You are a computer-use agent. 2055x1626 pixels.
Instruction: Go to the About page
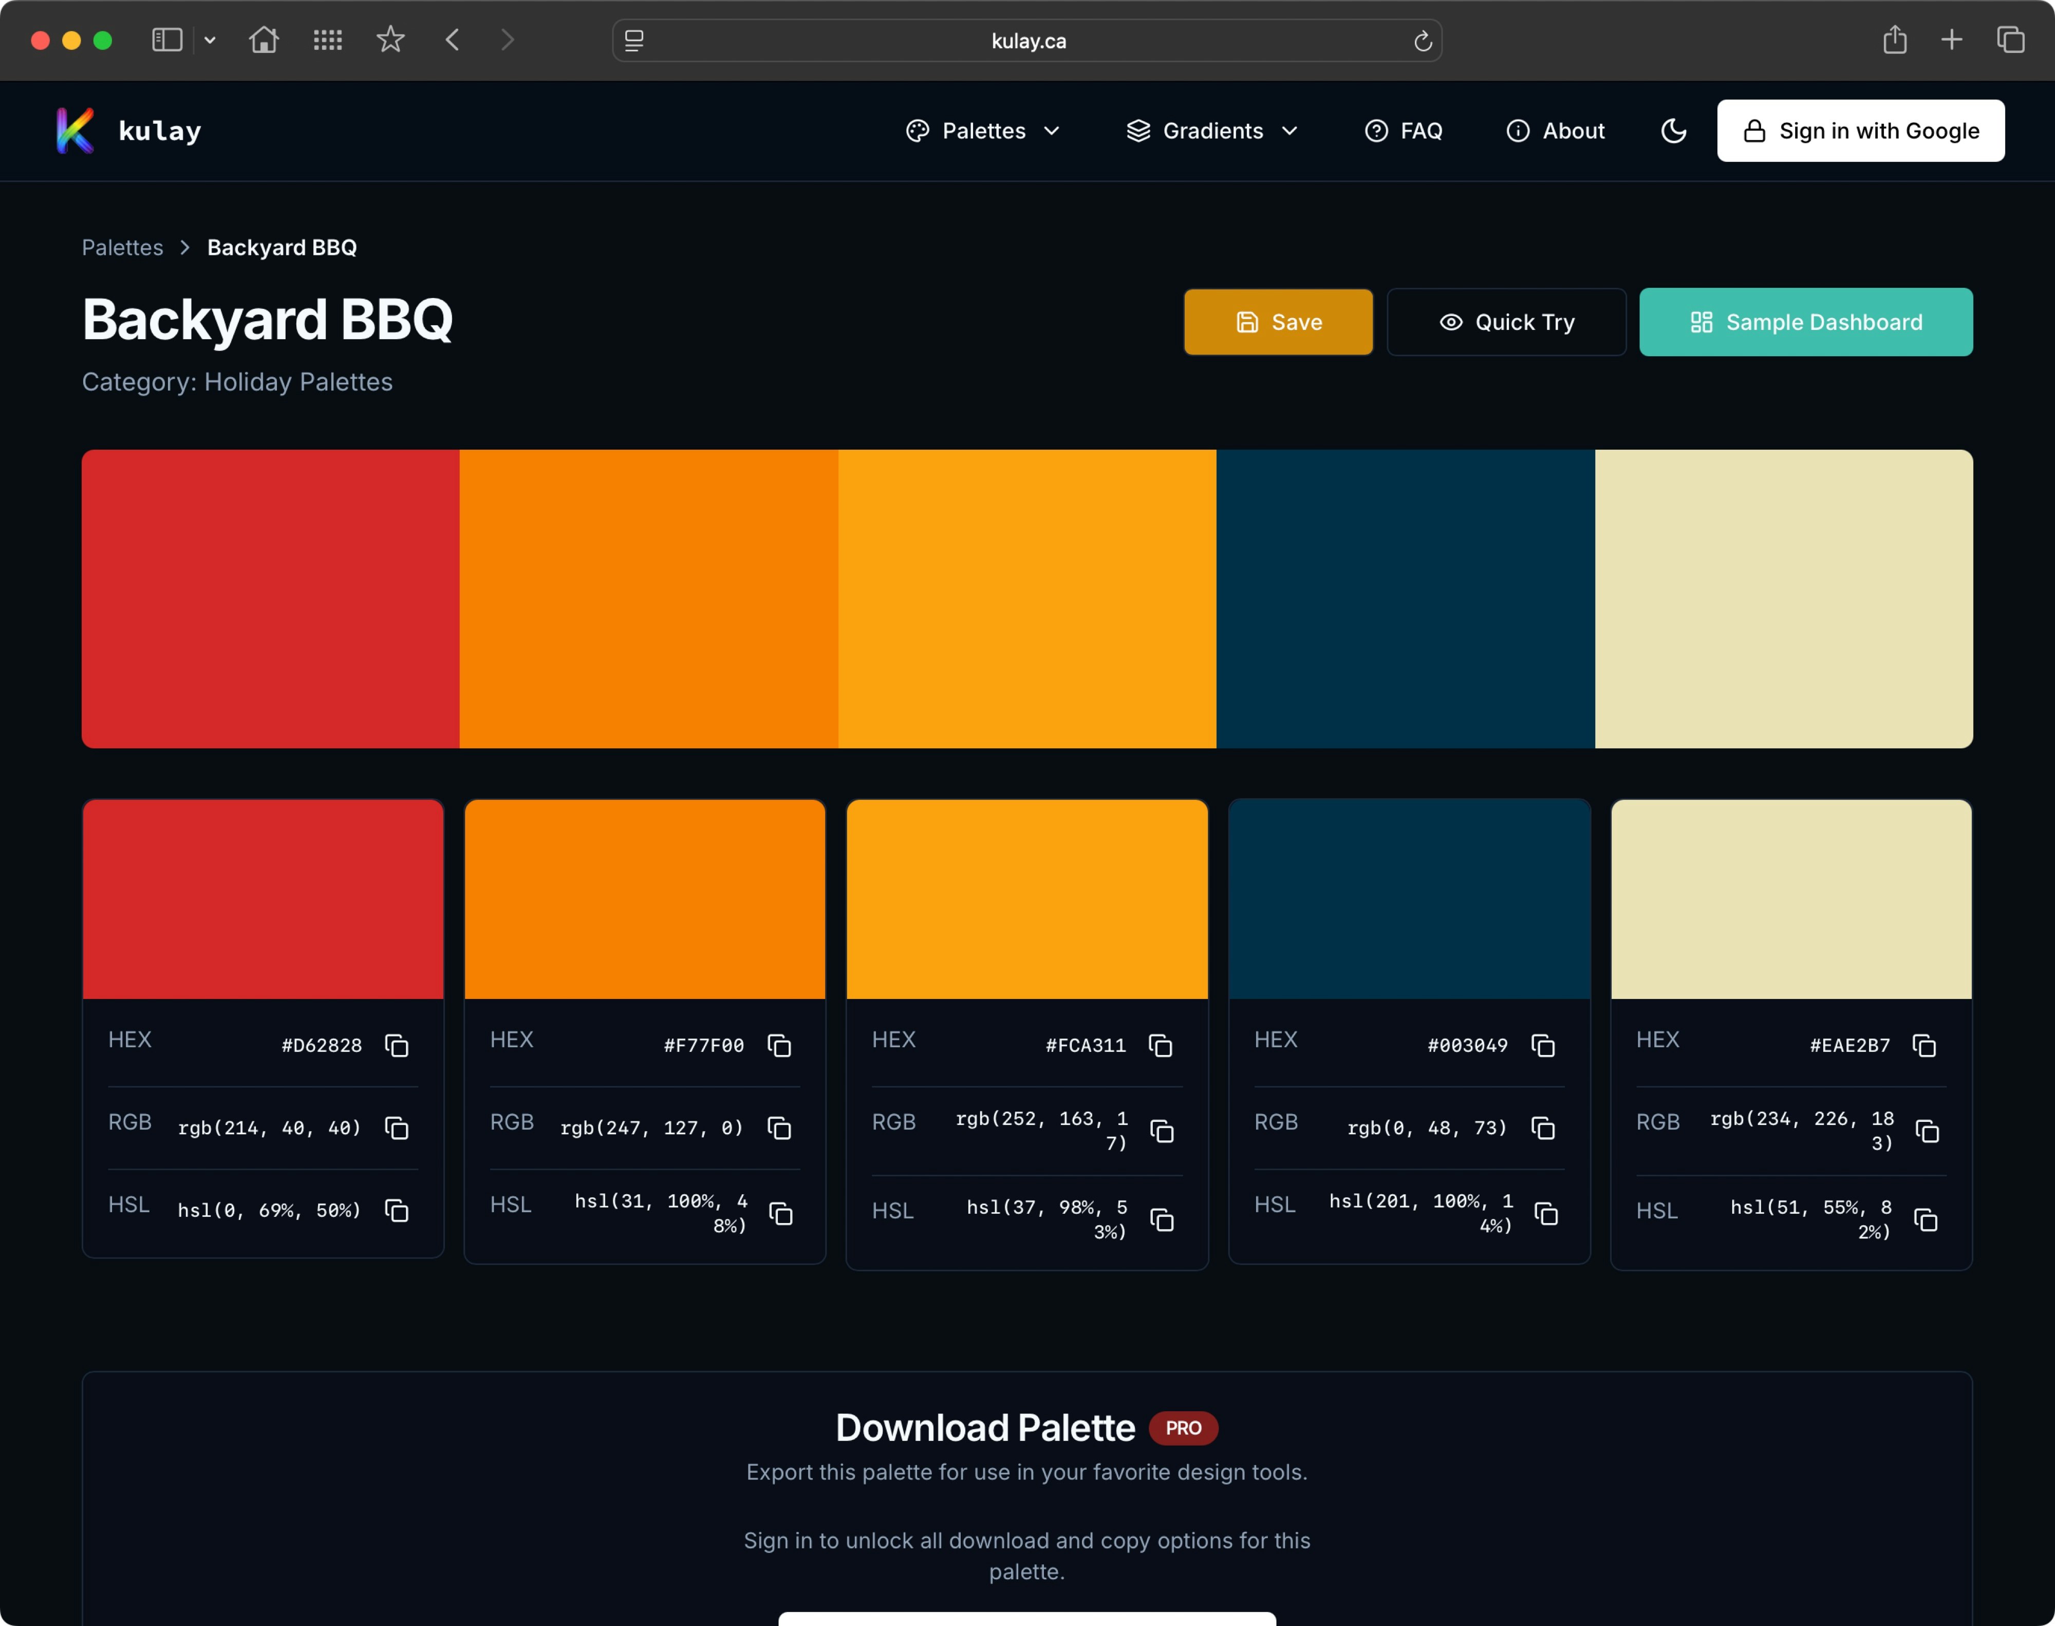(1555, 131)
